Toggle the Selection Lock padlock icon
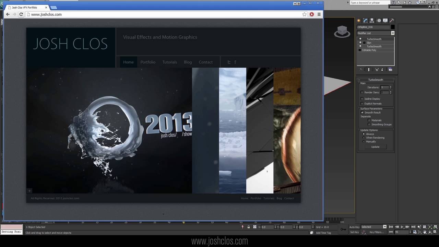 click(249, 227)
